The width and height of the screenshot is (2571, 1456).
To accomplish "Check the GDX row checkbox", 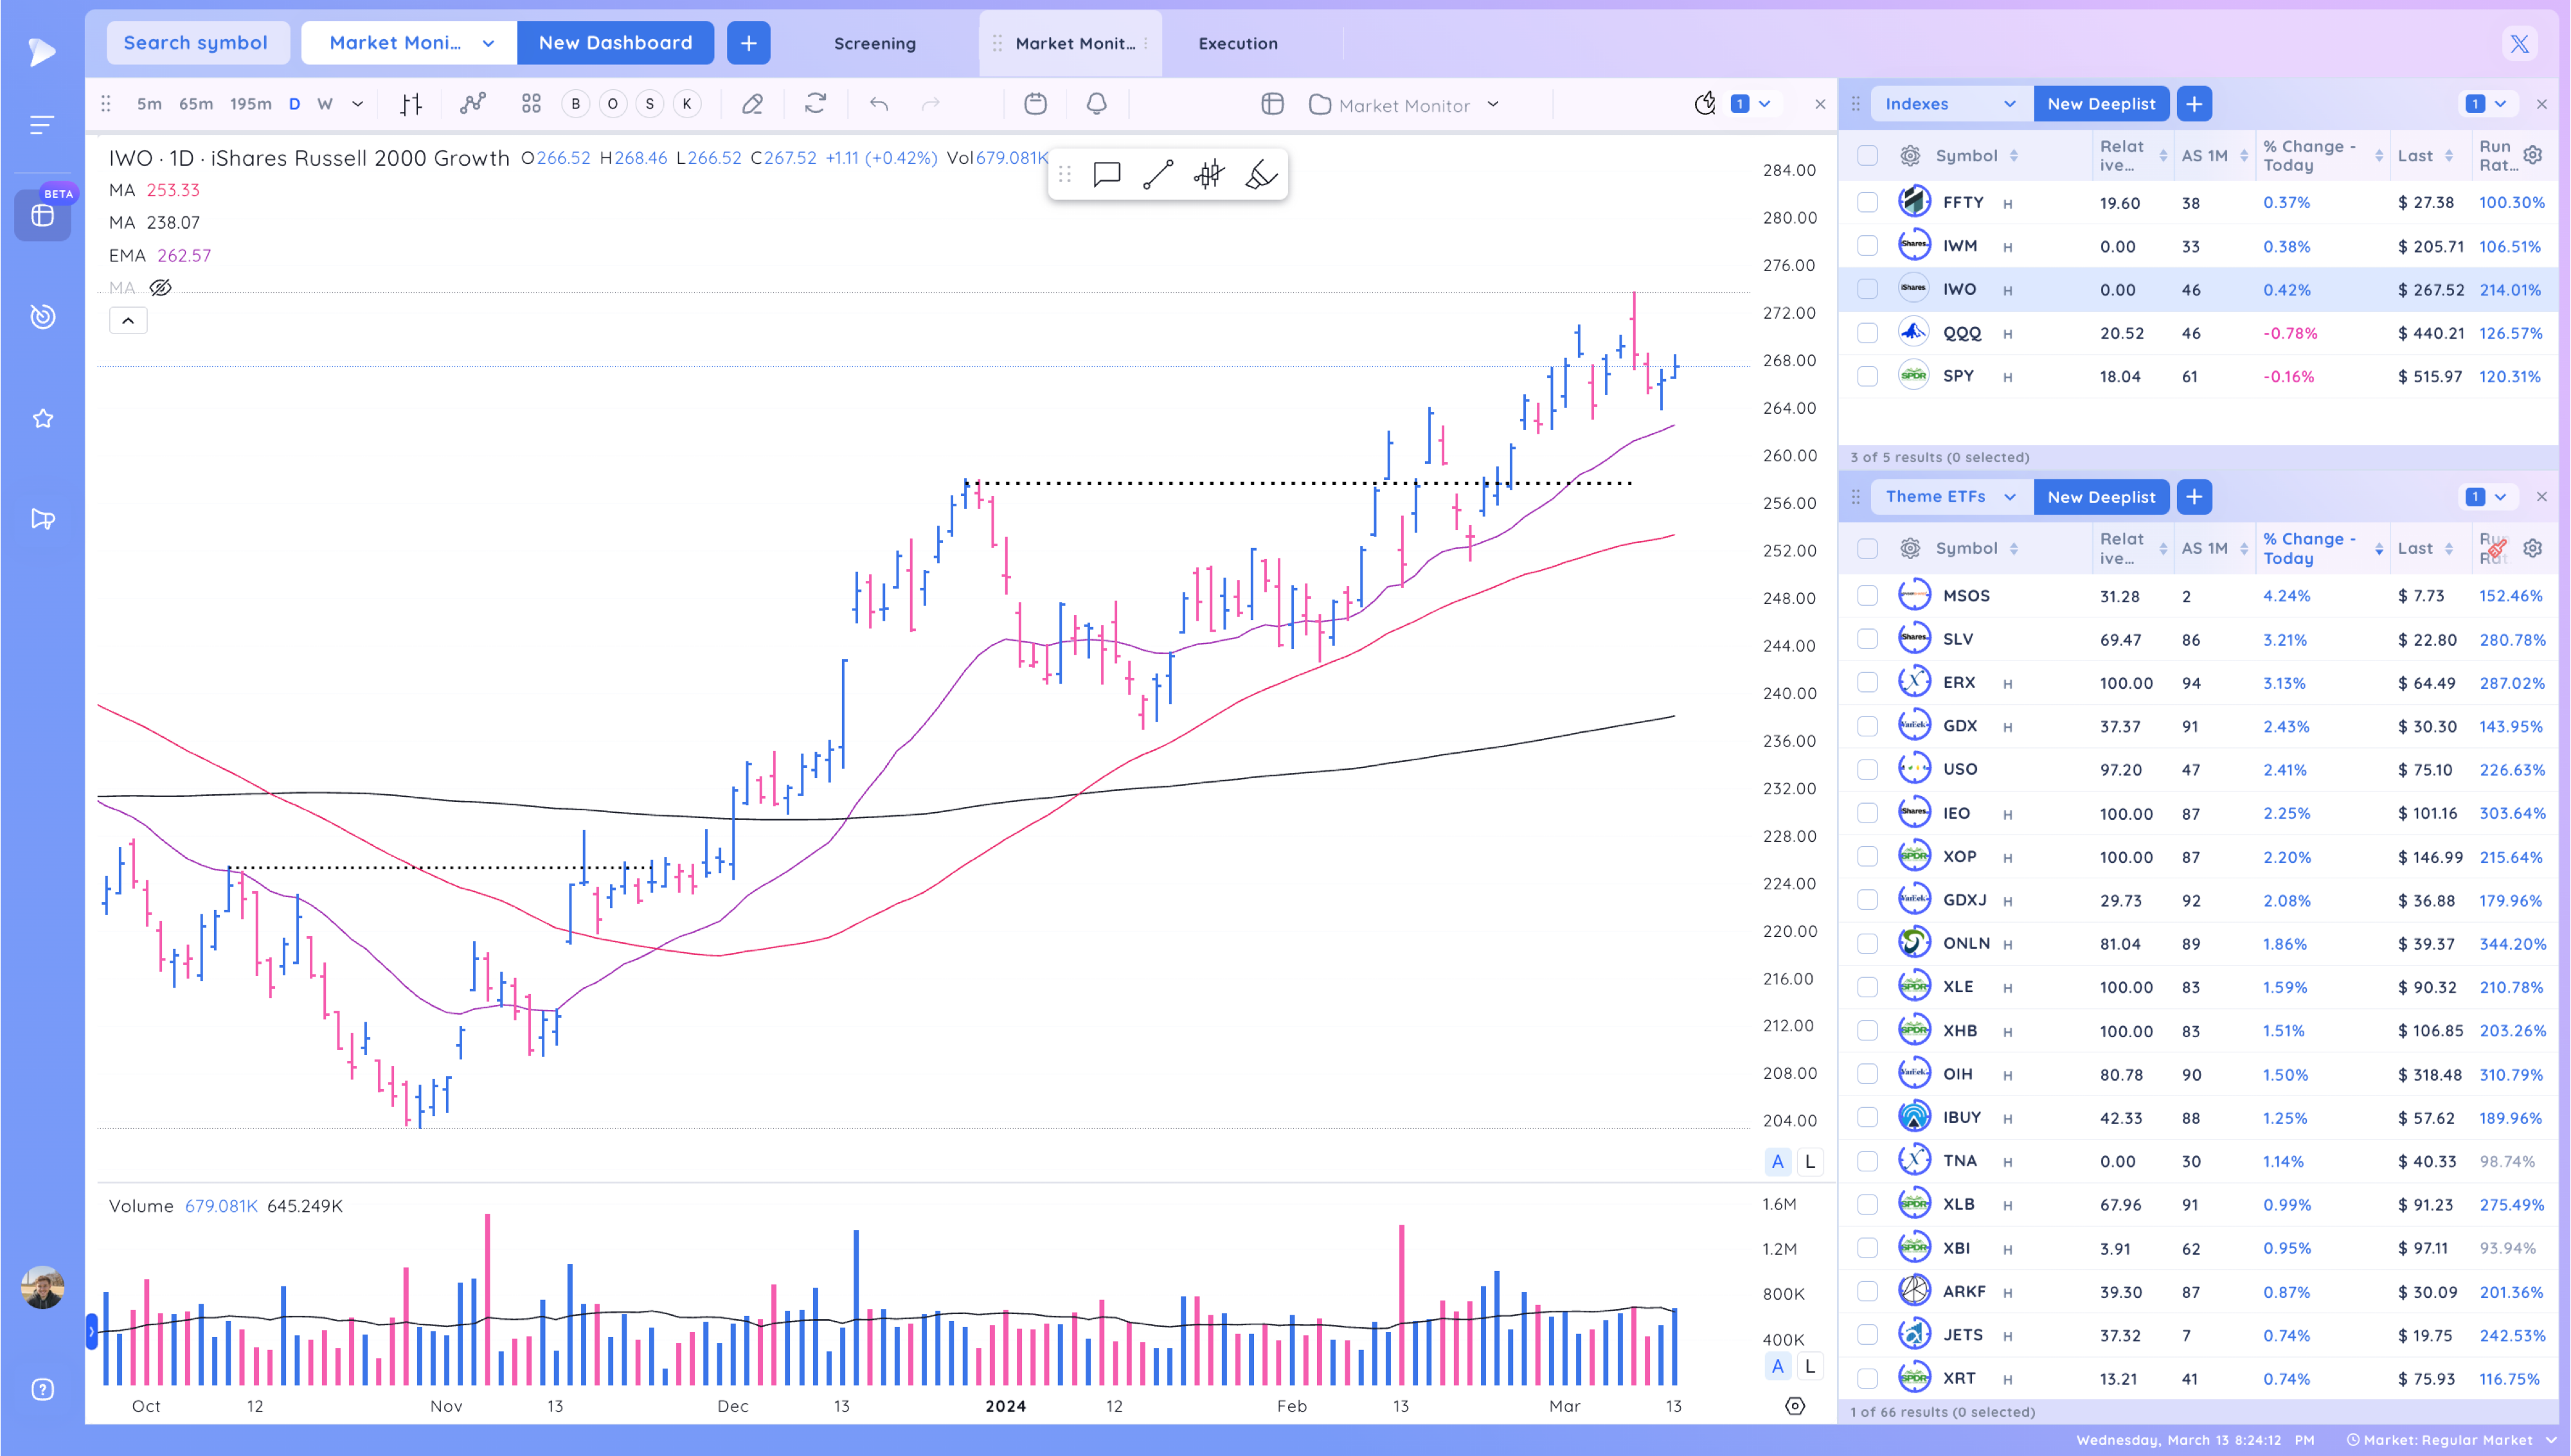I will pos(1867,726).
